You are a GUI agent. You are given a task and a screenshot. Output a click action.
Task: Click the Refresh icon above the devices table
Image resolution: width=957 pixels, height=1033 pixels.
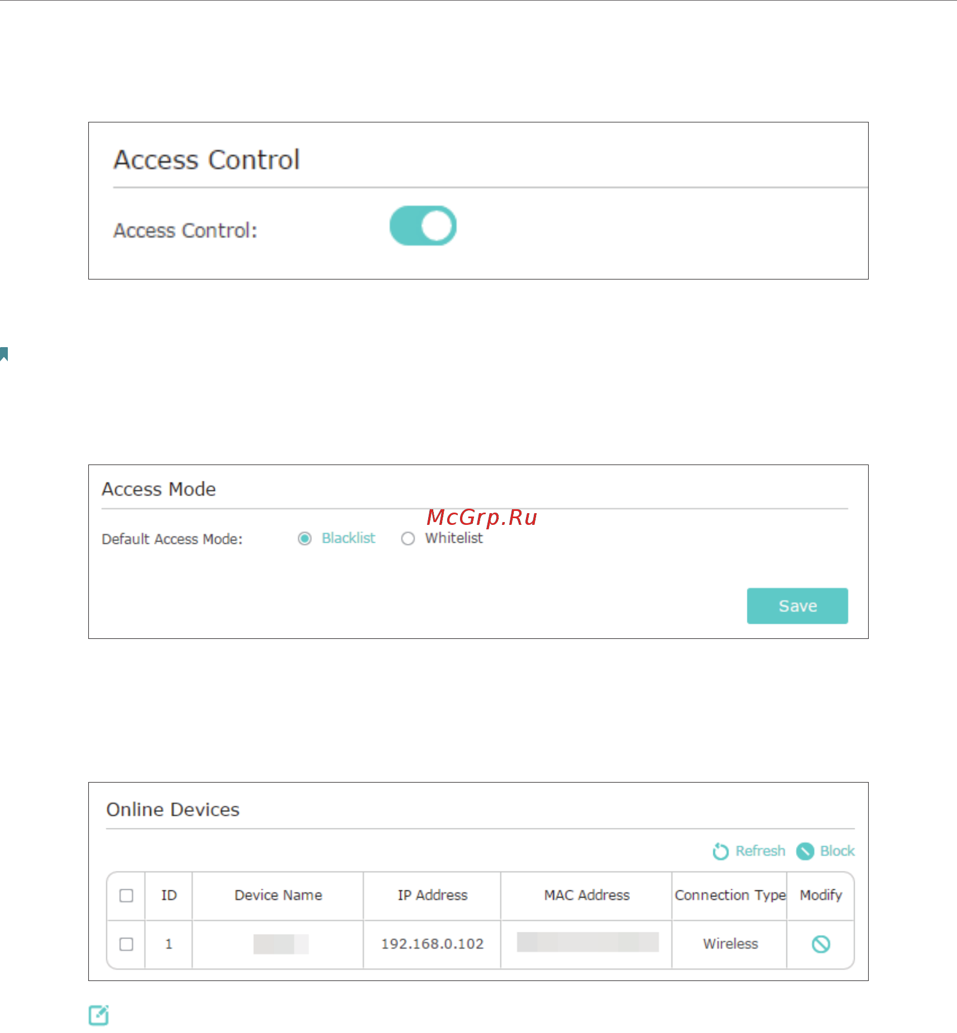click(x=721, y=851)
